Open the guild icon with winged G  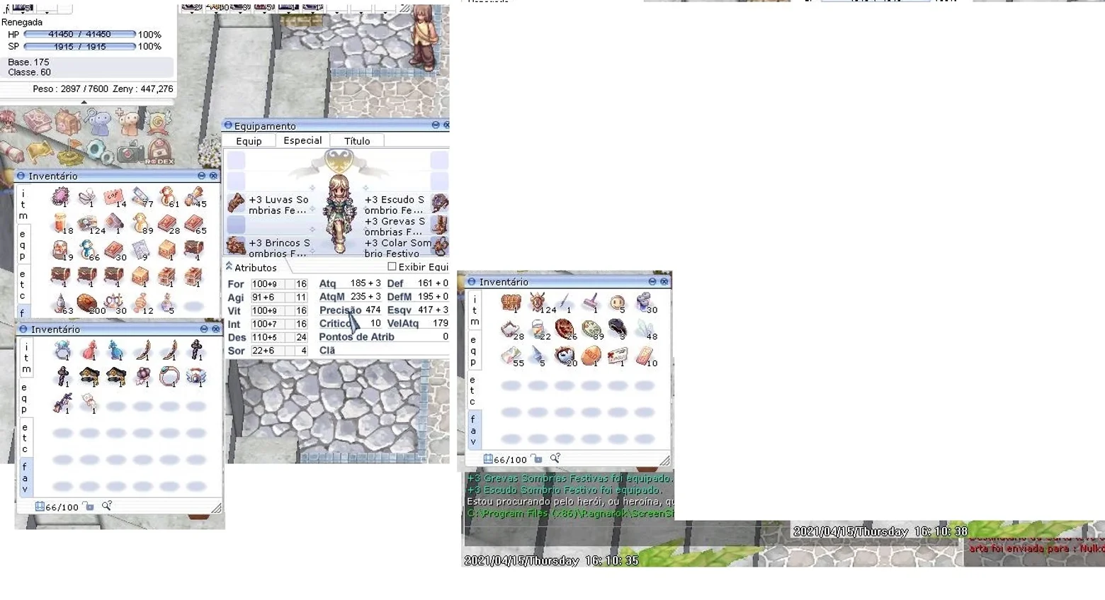pyautogui.click(x=159, y=123)
